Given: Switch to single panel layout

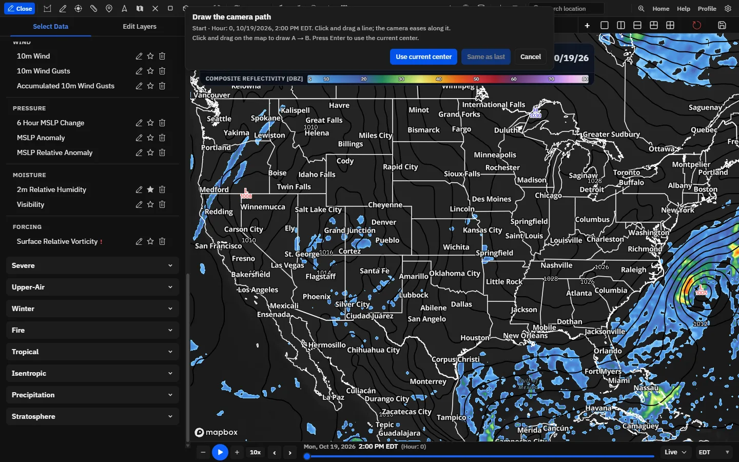Looking at the screenshot, I should point(605,25).
